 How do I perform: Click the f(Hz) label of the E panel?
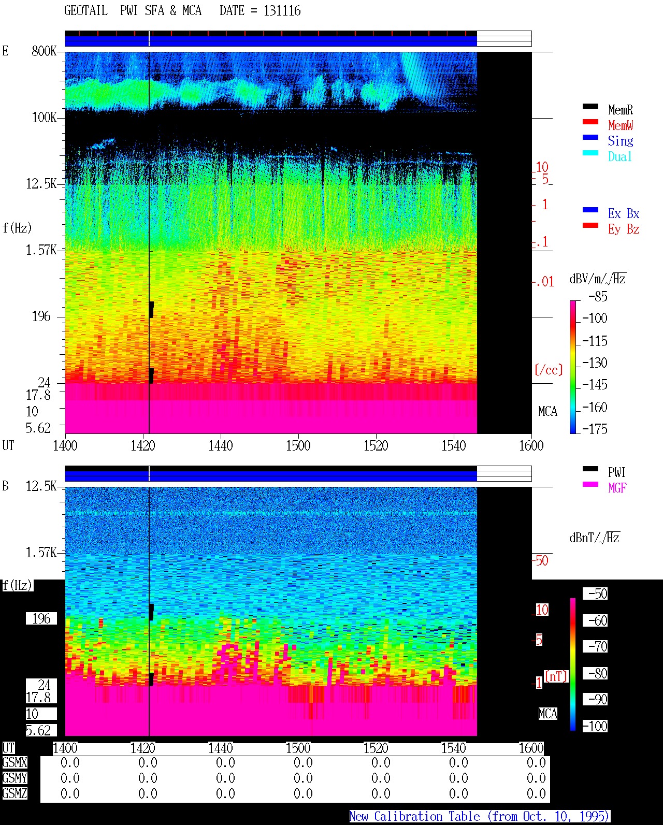pos(17,228)
